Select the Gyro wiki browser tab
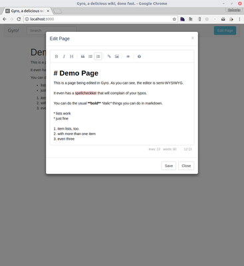Viewport: 244px width, 266px height. (27, 11)
